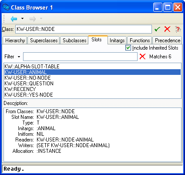
Task: Clear the filter with red X
Action: [142, 57]
